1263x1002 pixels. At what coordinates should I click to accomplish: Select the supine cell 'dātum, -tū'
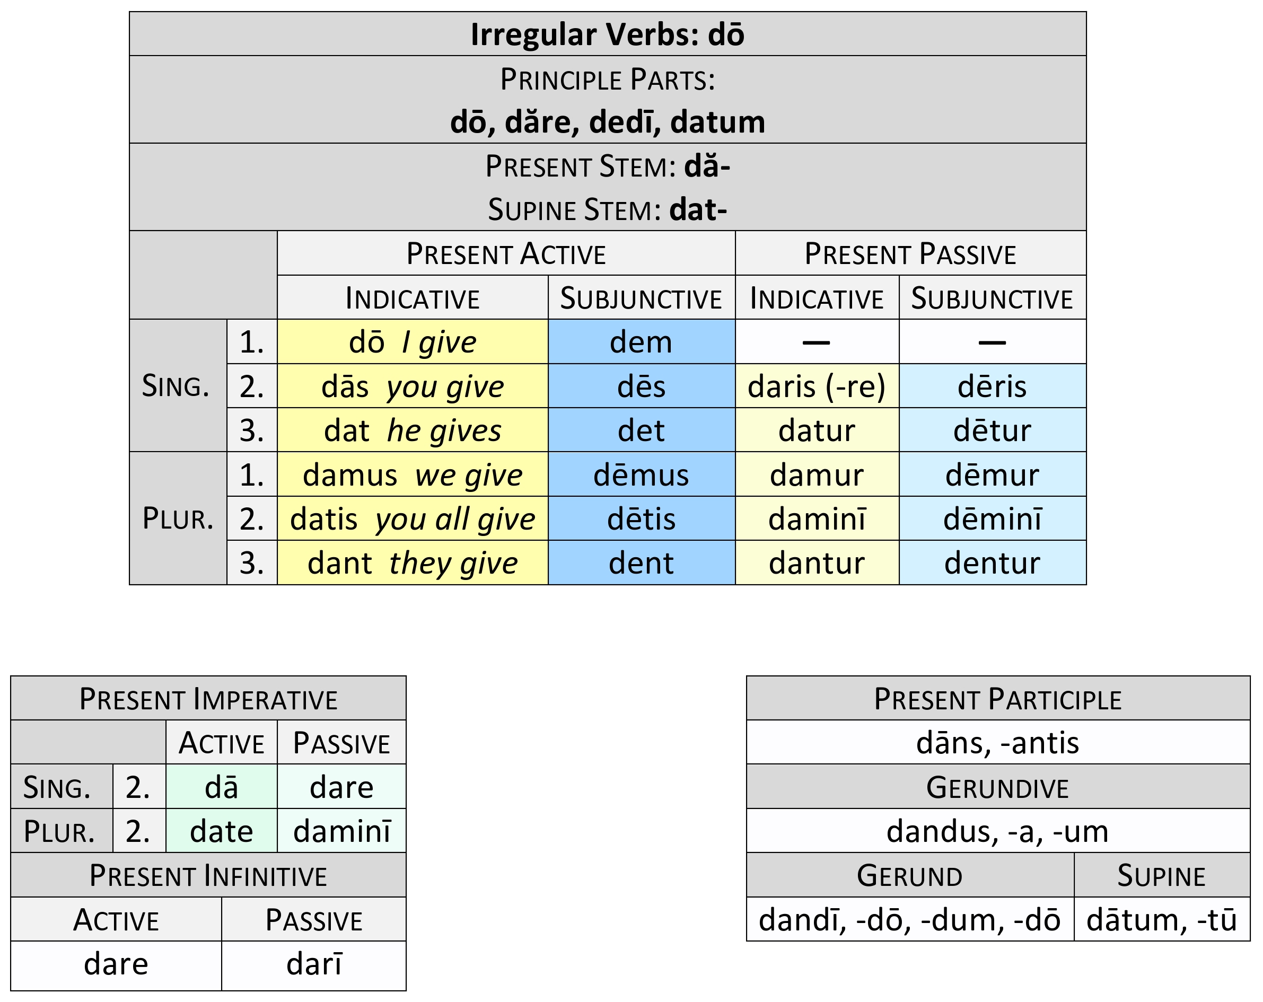pos(1161,919)
